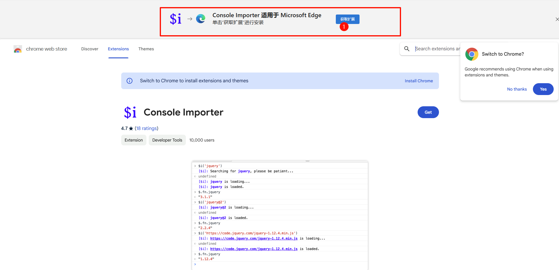Click Yes to switch to Chrome

543,89
